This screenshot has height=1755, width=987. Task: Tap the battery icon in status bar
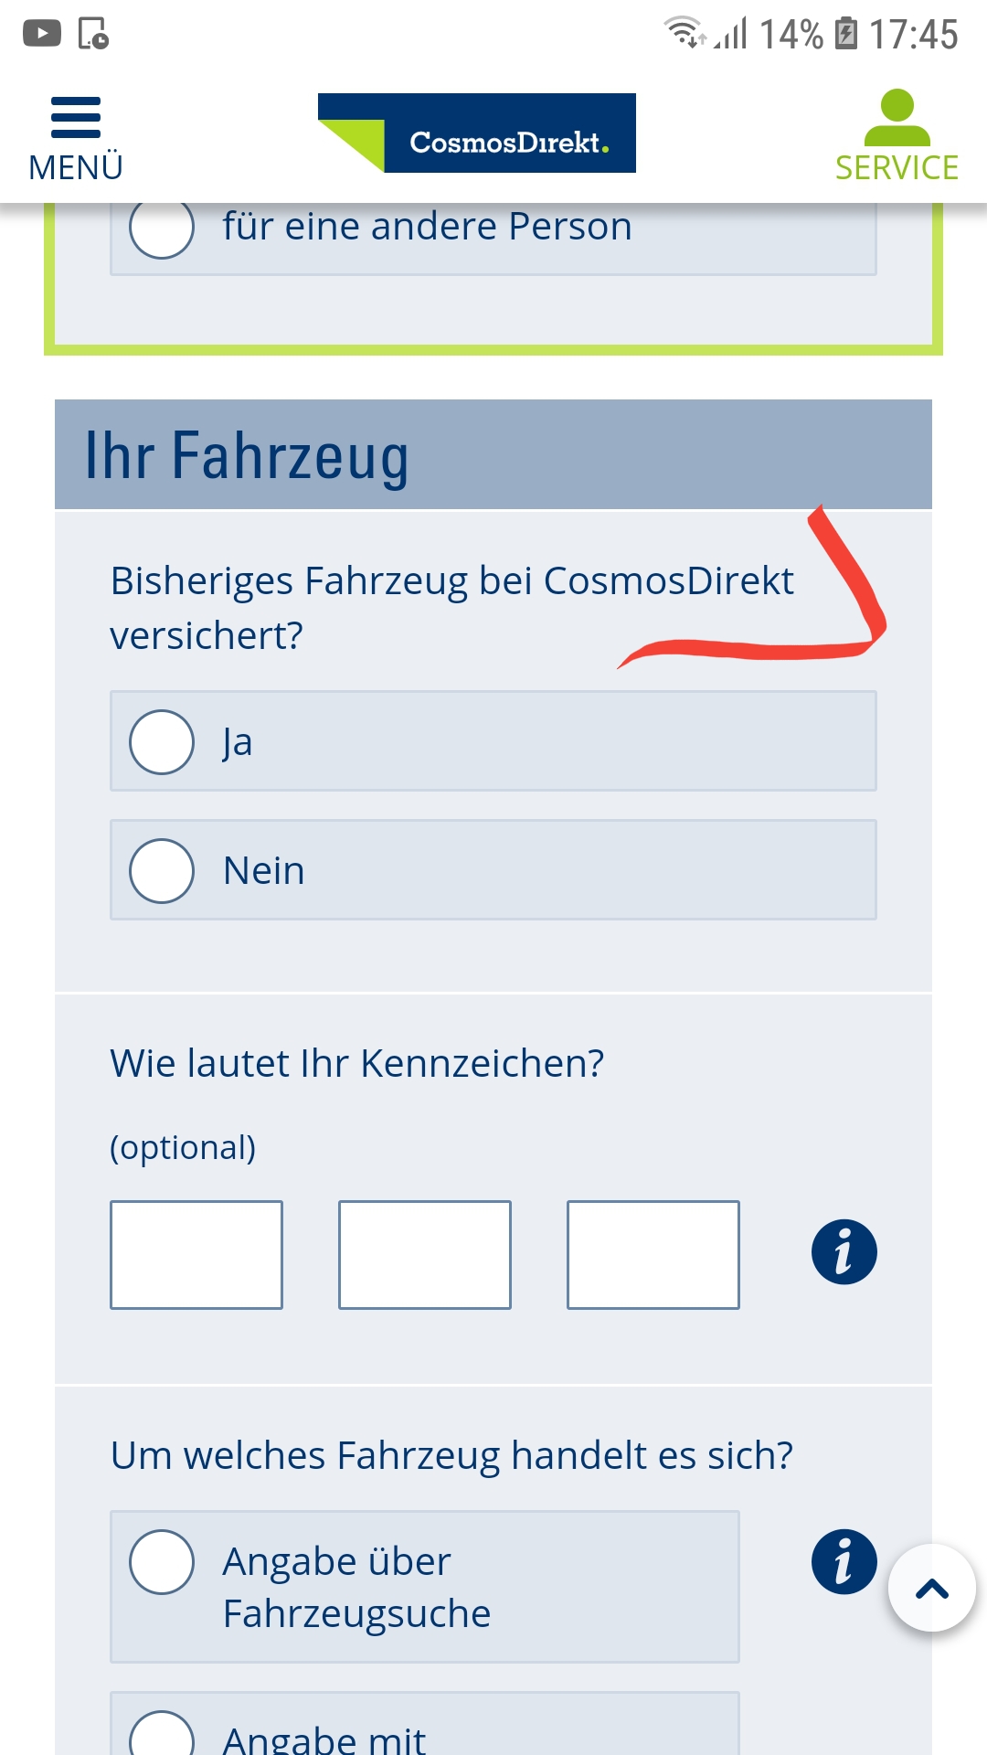click(x=847, y=34)
